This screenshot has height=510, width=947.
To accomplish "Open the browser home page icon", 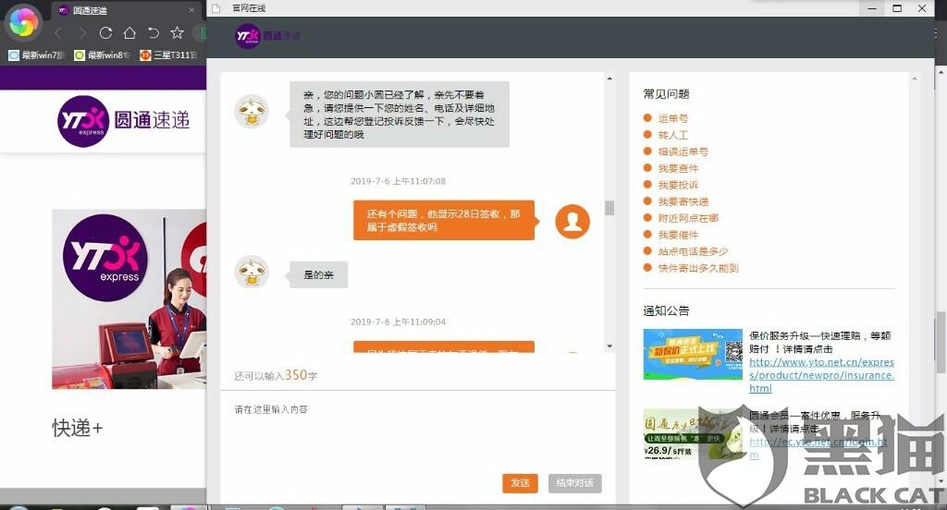I will click(x=129, y=33).
